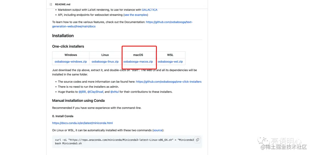Open the README table of contents icon
The image size is (312, 155).
[x=51, y=4]
